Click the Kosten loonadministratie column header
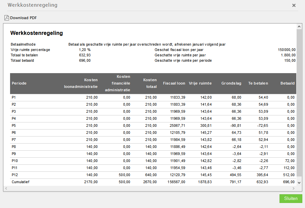The width and height of the screenshot is (305, 208). 81,83
